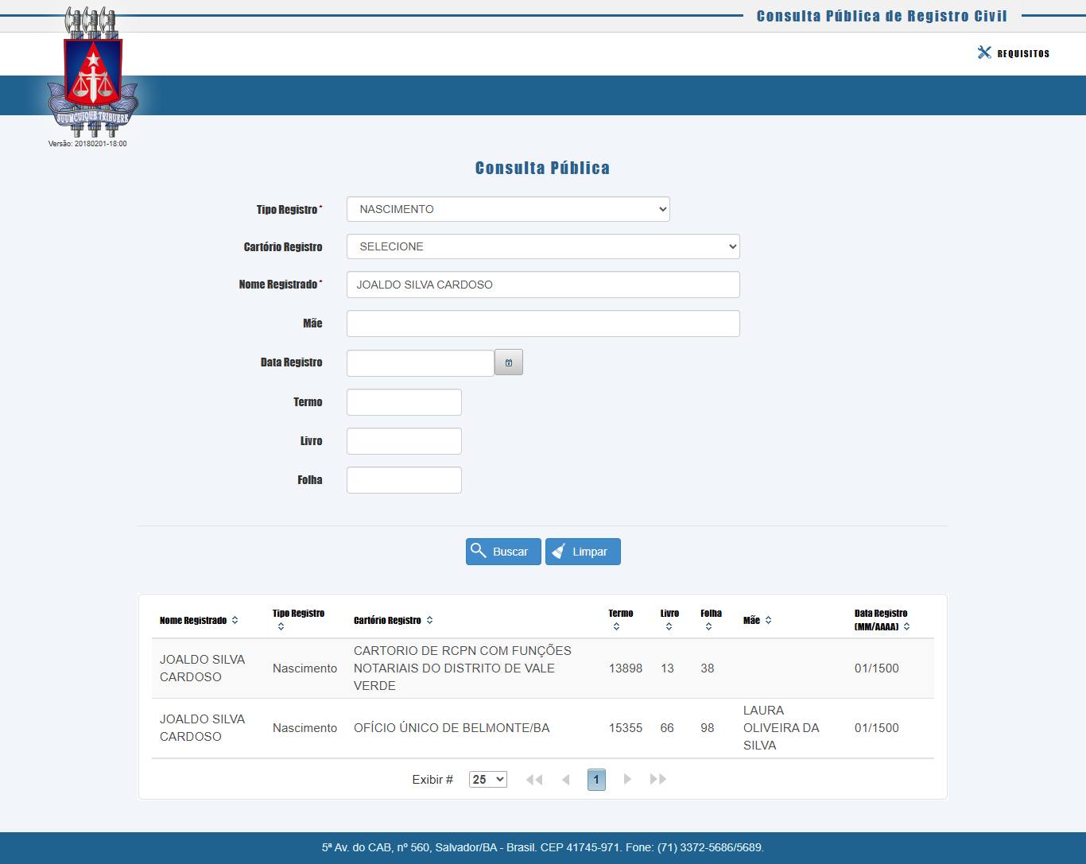Viewport: 1086px width, 864px height.
Task: Focus the Mãe text input field
Action: coord(543,324)
